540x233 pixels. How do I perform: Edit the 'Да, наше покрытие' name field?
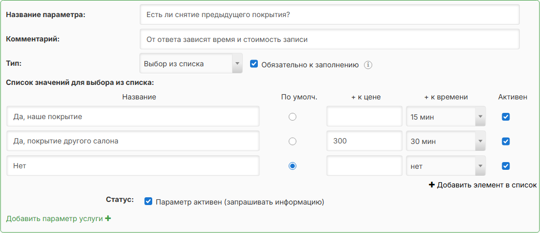pyautogui.click(x=133, y=116)
